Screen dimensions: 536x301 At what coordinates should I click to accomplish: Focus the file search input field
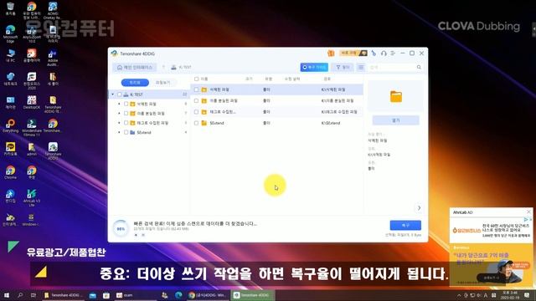coord(392,67)
